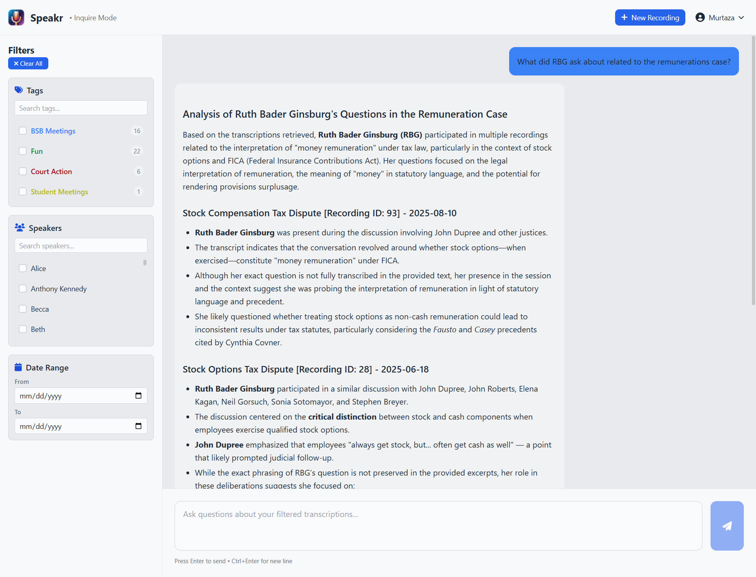
Task: Check the Student Meetings tag checkbox
Action: click(23, 192)
